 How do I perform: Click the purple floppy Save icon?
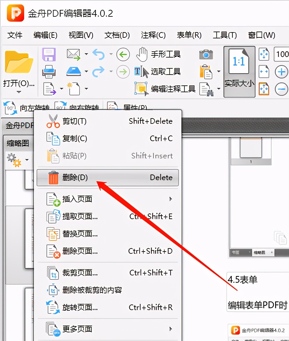[x=49, y=54]
